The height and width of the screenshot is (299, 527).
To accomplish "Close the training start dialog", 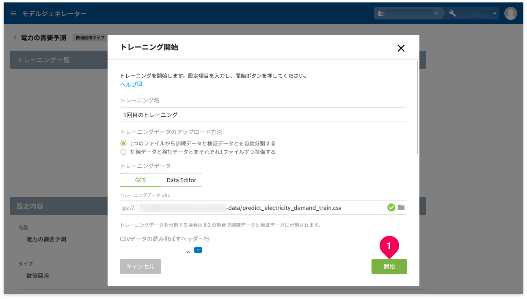I will [x=401, y=48].
